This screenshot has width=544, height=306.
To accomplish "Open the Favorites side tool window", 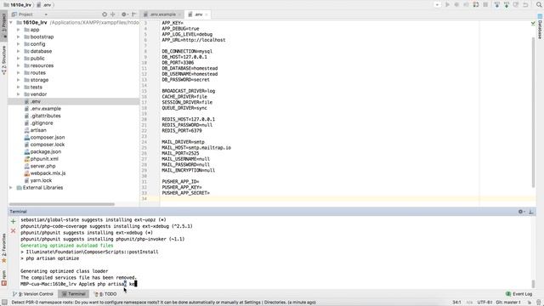I will pos(3,248).
